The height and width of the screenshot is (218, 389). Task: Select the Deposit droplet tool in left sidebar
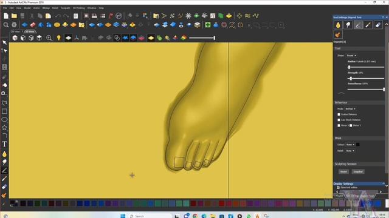(4, 154)
